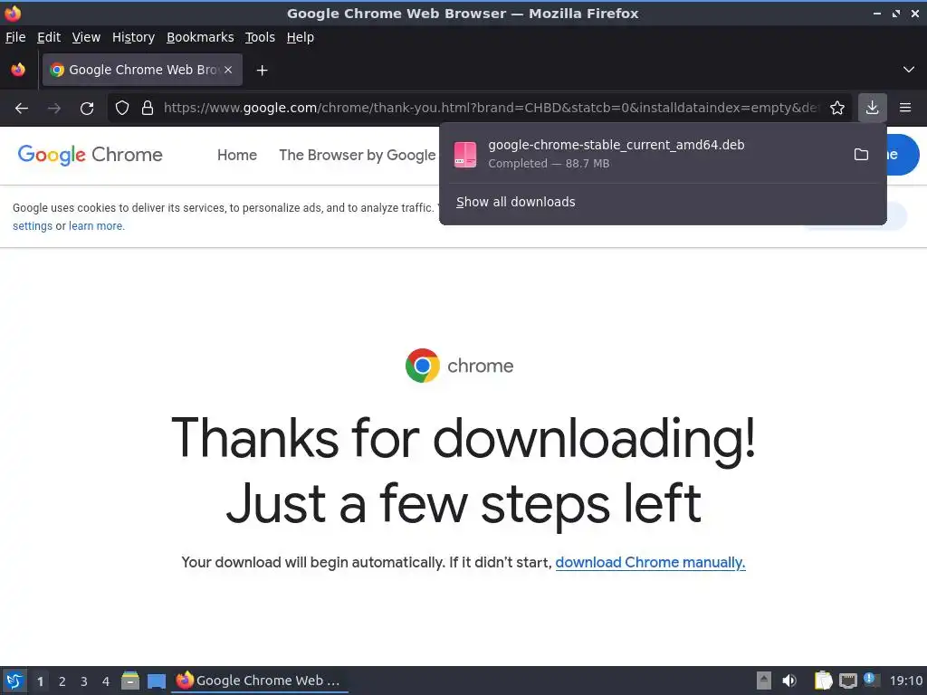Open the Tools menu

(x=260, y=37)
